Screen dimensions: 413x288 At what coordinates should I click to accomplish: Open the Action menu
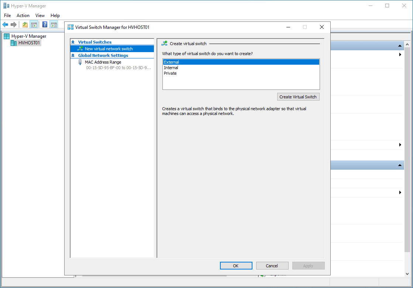tap(23, 15)
